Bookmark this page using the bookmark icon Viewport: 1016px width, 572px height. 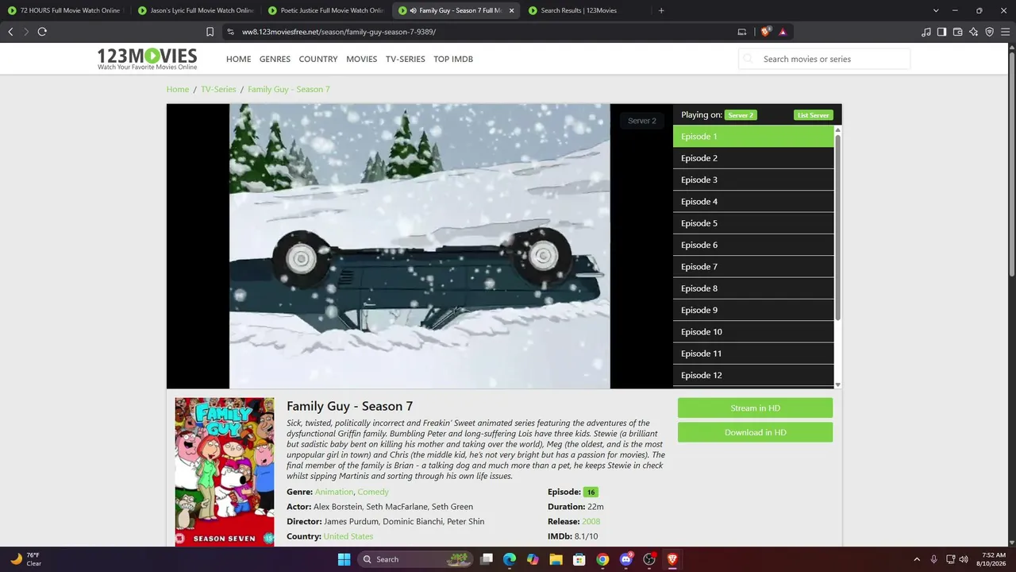(x=210, y=32)
